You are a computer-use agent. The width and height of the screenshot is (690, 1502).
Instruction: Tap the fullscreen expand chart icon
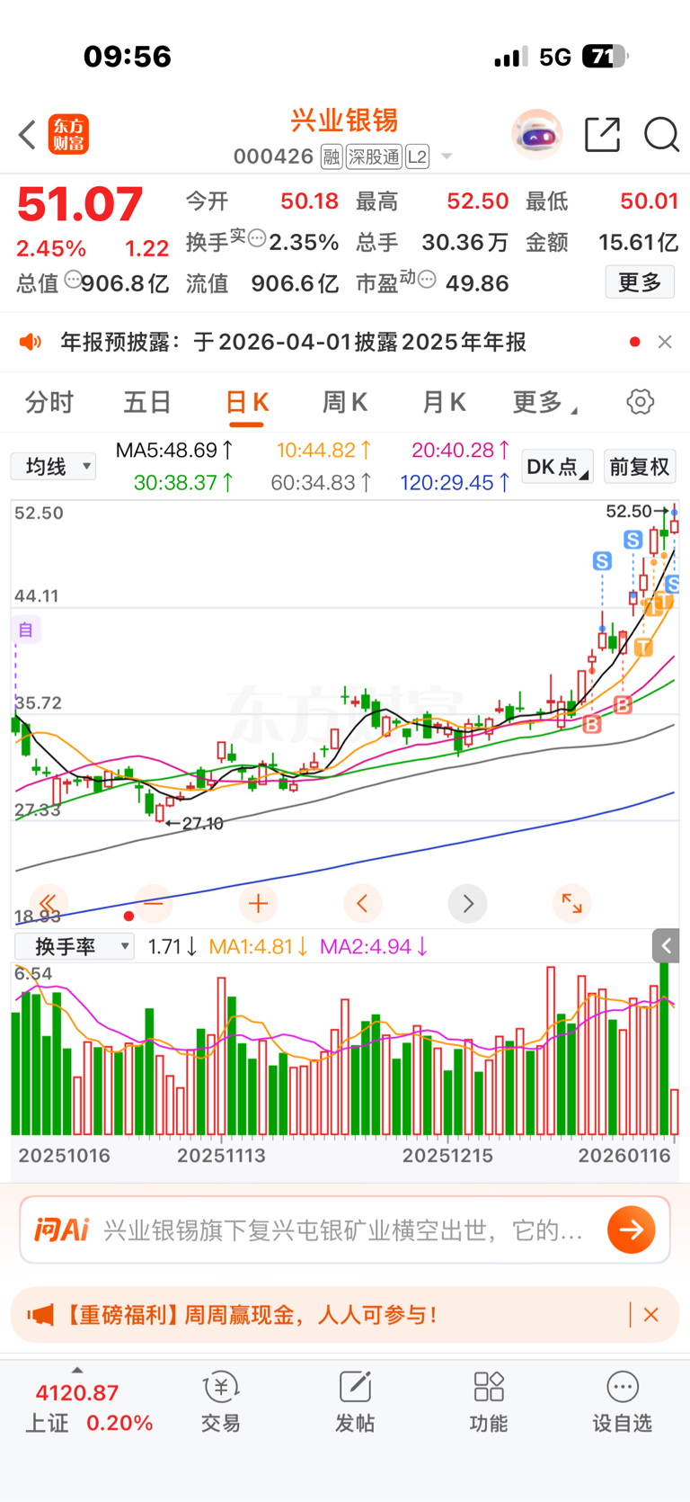coord(572,903)
